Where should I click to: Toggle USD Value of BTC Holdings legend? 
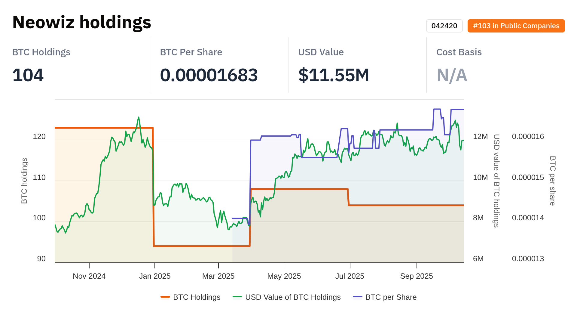click(x=293, y=297)
